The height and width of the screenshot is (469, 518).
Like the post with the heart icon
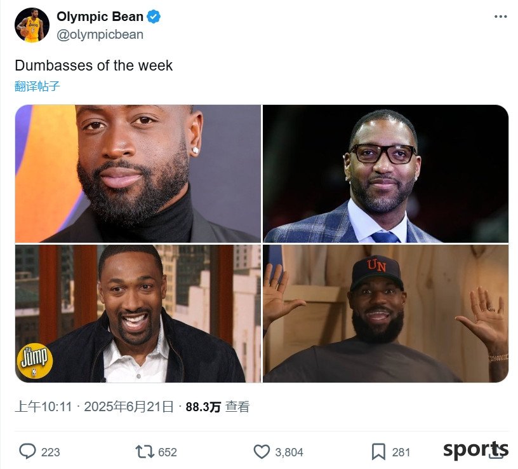pyautogui.click(x=262, y=452)
